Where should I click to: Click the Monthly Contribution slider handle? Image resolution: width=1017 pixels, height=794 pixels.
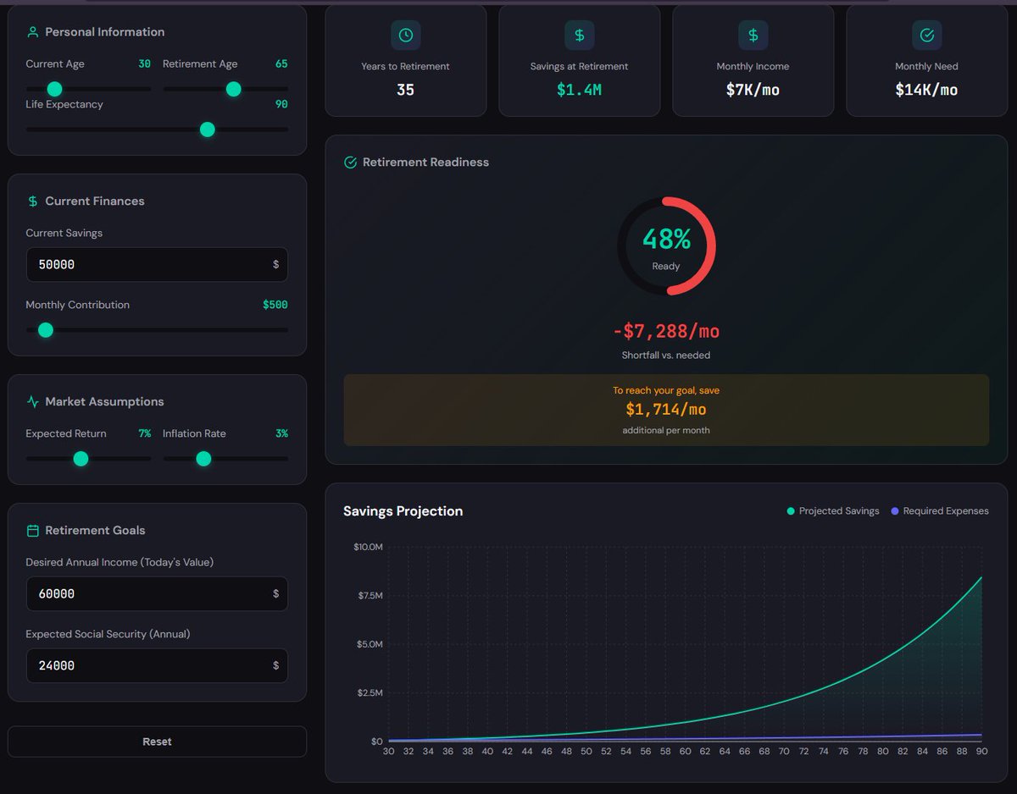[x=46, y=330]
